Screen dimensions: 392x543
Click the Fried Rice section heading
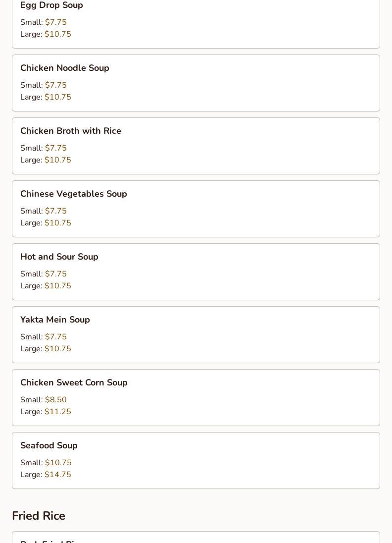click(39, 516)
